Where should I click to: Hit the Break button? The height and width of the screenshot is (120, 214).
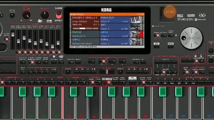click(60, 82)
